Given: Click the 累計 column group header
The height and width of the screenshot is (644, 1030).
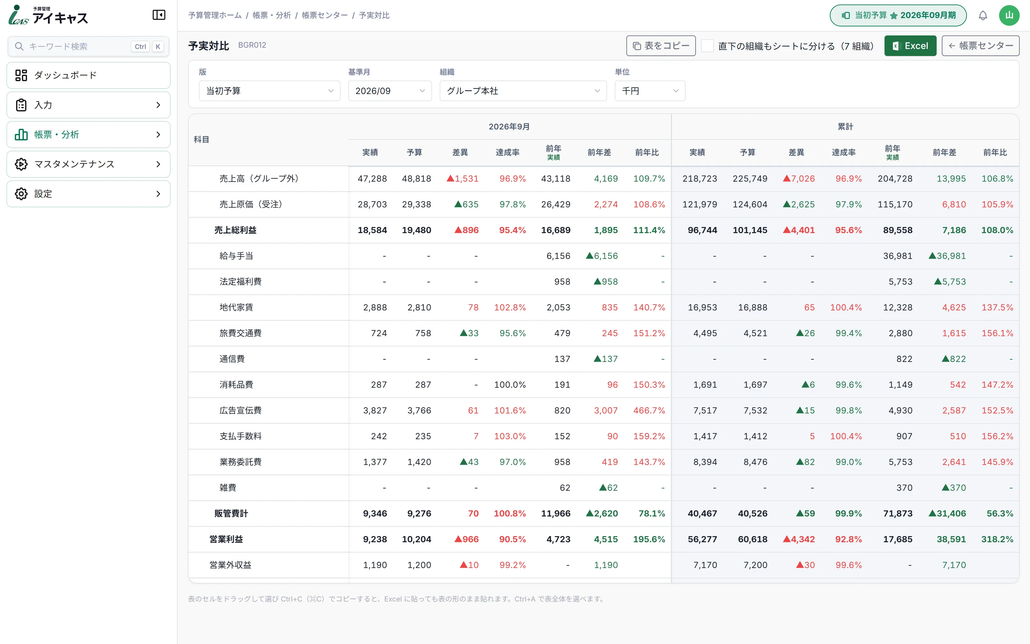Looking at the screenshot, I should [x=845, y=127].
